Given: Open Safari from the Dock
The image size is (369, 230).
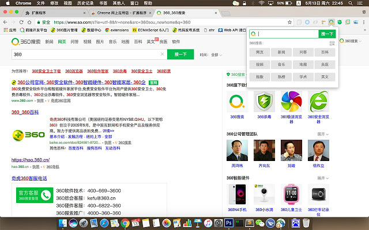Looking at the screenshot, I should pos(104,223).
